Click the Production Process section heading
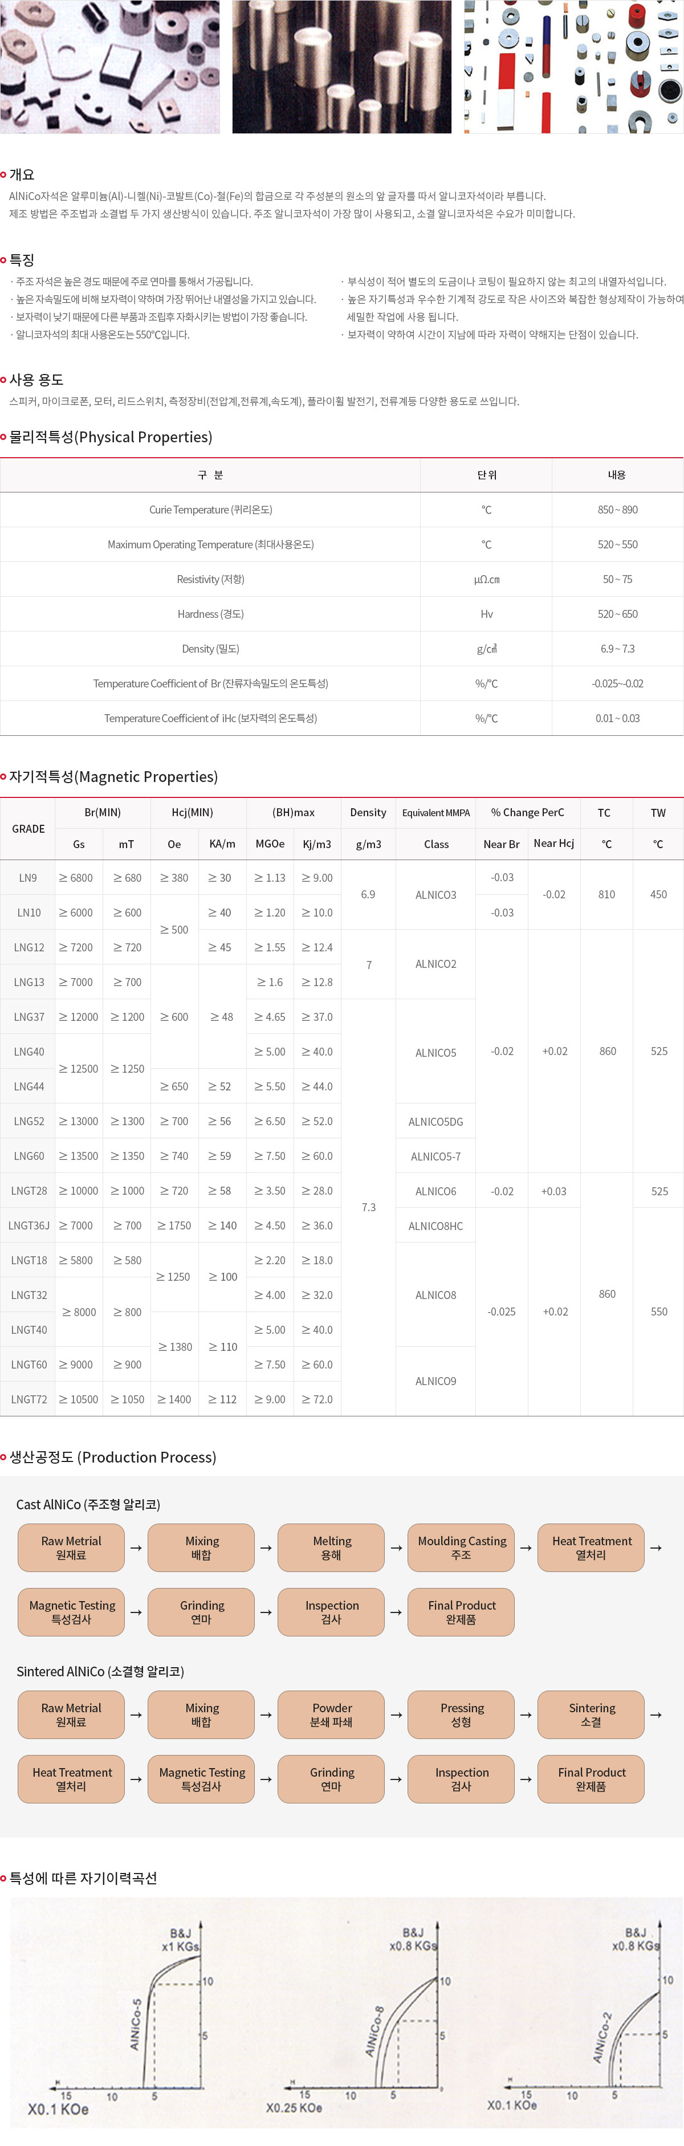This screenshot has height=2146, width=684. [x=112, y=1457]
